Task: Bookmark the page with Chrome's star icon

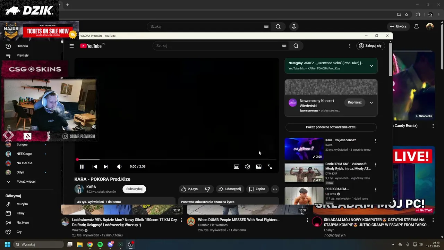Action: (x=407, y=15)
